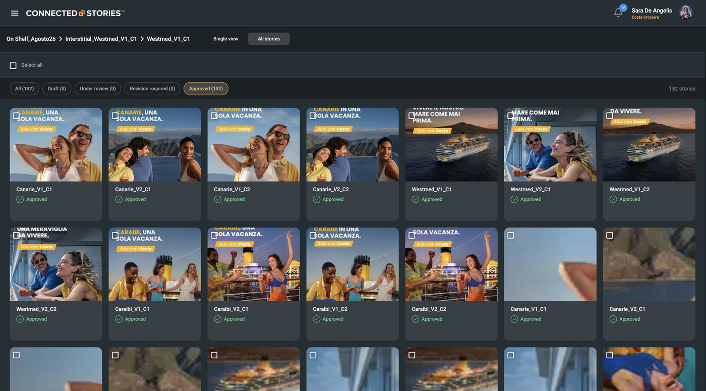This screenshot has height=391, width=706.
Task: Check the Westmed_V1_C2 story checkbox
Action: [x=610, y=116]
